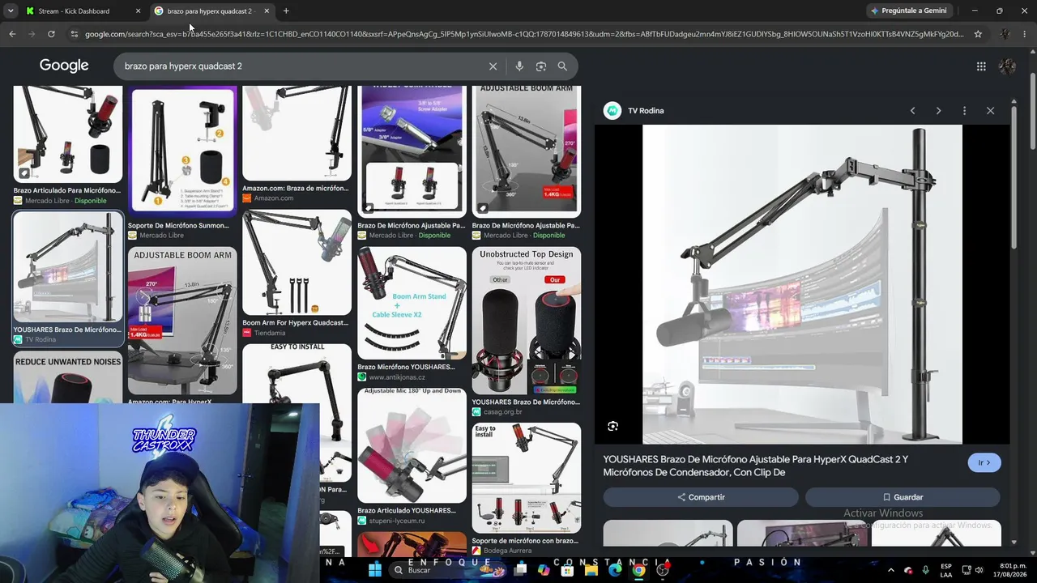Open OBS Studio from the taskbar

coord(663,570)
